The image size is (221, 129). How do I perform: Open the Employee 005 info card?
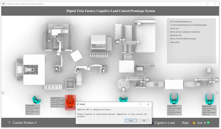(x=33, y=110)
